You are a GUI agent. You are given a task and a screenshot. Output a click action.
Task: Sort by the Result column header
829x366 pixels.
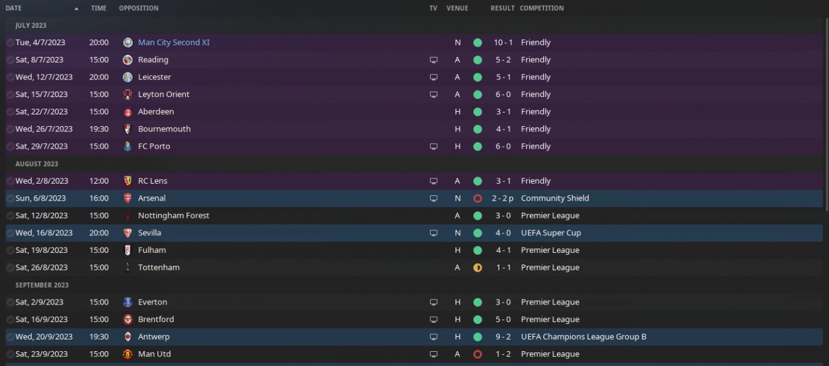point(503,8)
